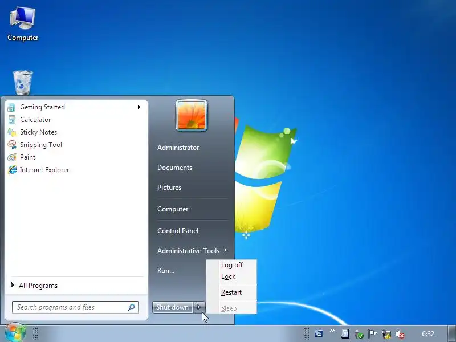Image resolution: width=456 pixels, height=342 pixels.
Task: Choose Log off from the power menu
Action: pyautogui.click(x=232, y=265)
